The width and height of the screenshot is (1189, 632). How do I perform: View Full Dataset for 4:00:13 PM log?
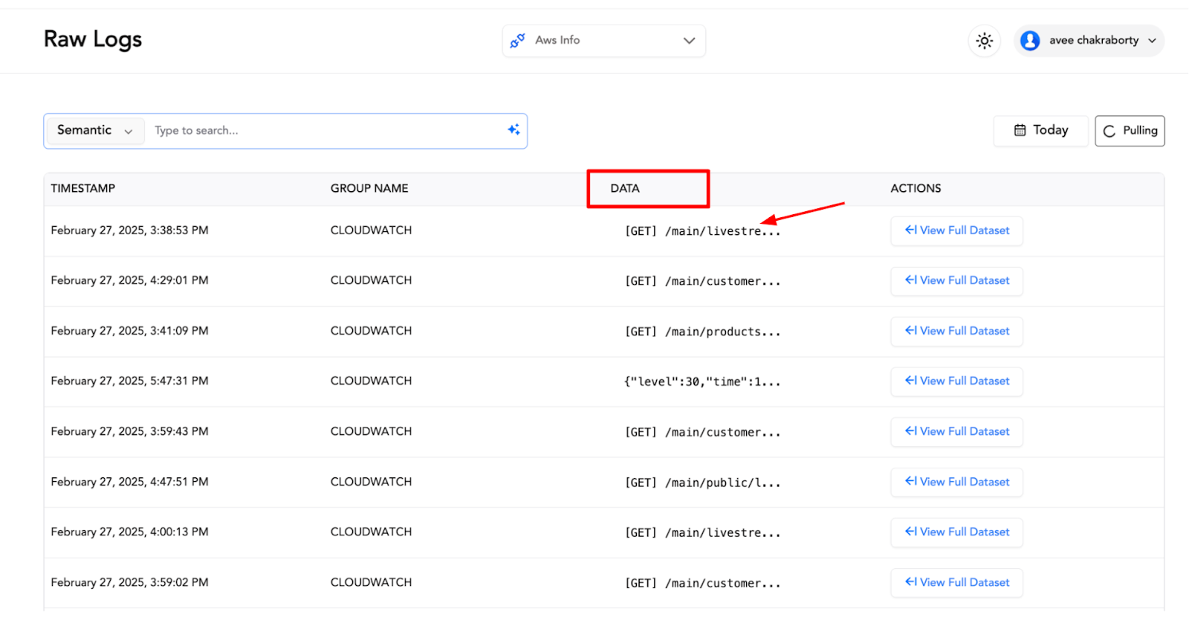click(957, 532)
